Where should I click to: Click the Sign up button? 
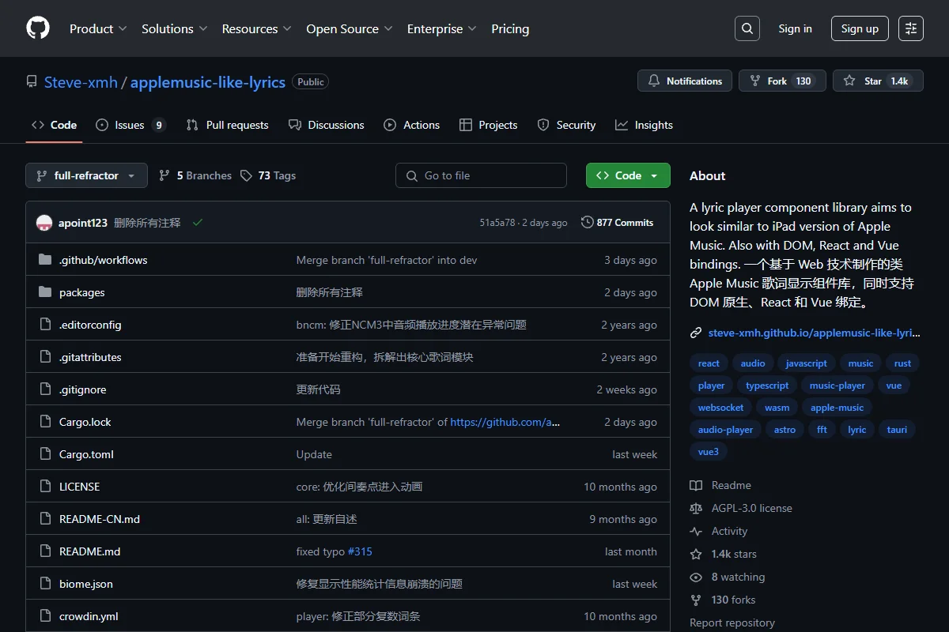point(860,28)
